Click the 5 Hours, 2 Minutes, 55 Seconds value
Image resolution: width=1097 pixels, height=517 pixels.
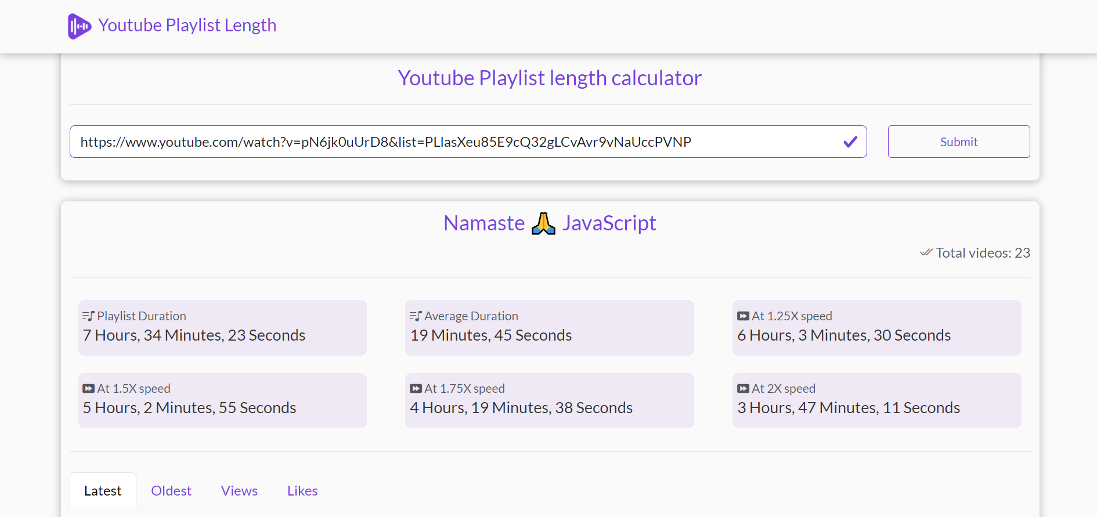pyautogui.click(x=189, y=408)
